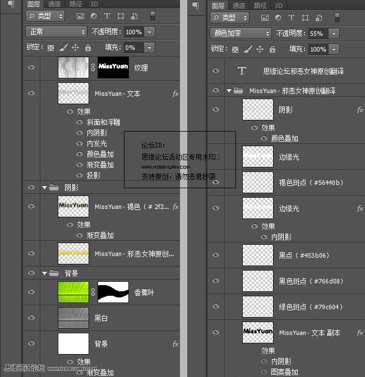
Task: Open opacity 100% dropdown arrow in left panel
Action: [149, 32]
